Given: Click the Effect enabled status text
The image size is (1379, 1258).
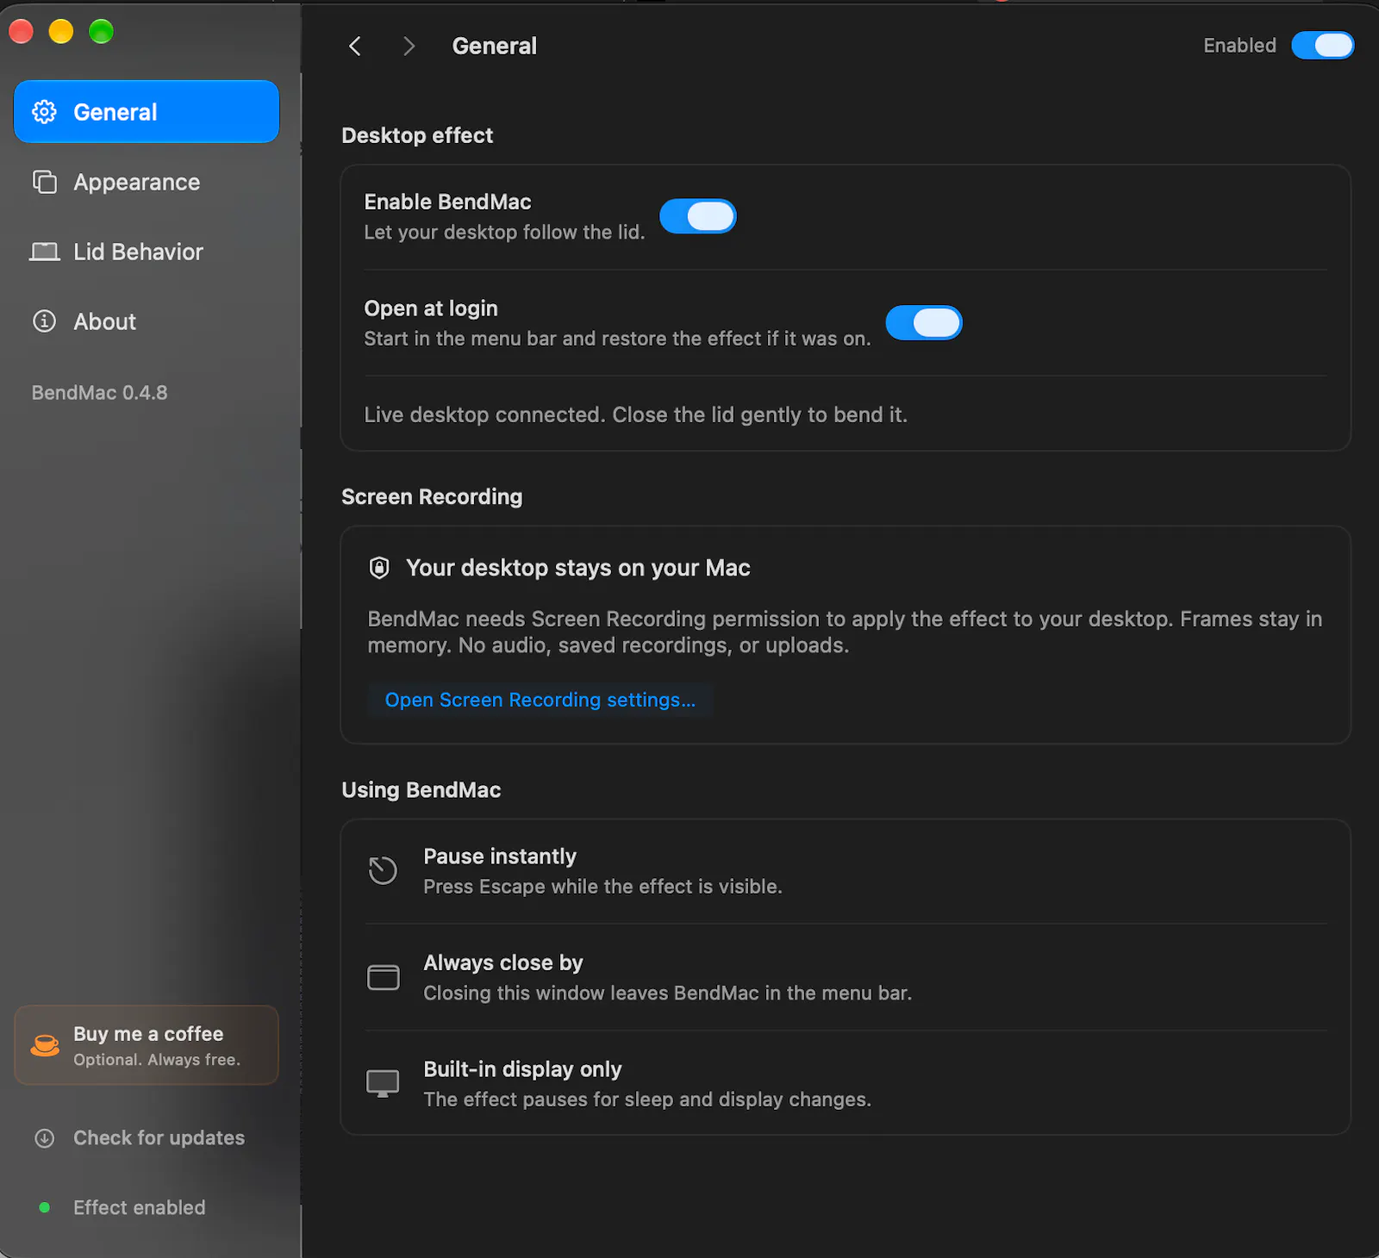Looking at the screenshot, I should (x=140, y=1208).
